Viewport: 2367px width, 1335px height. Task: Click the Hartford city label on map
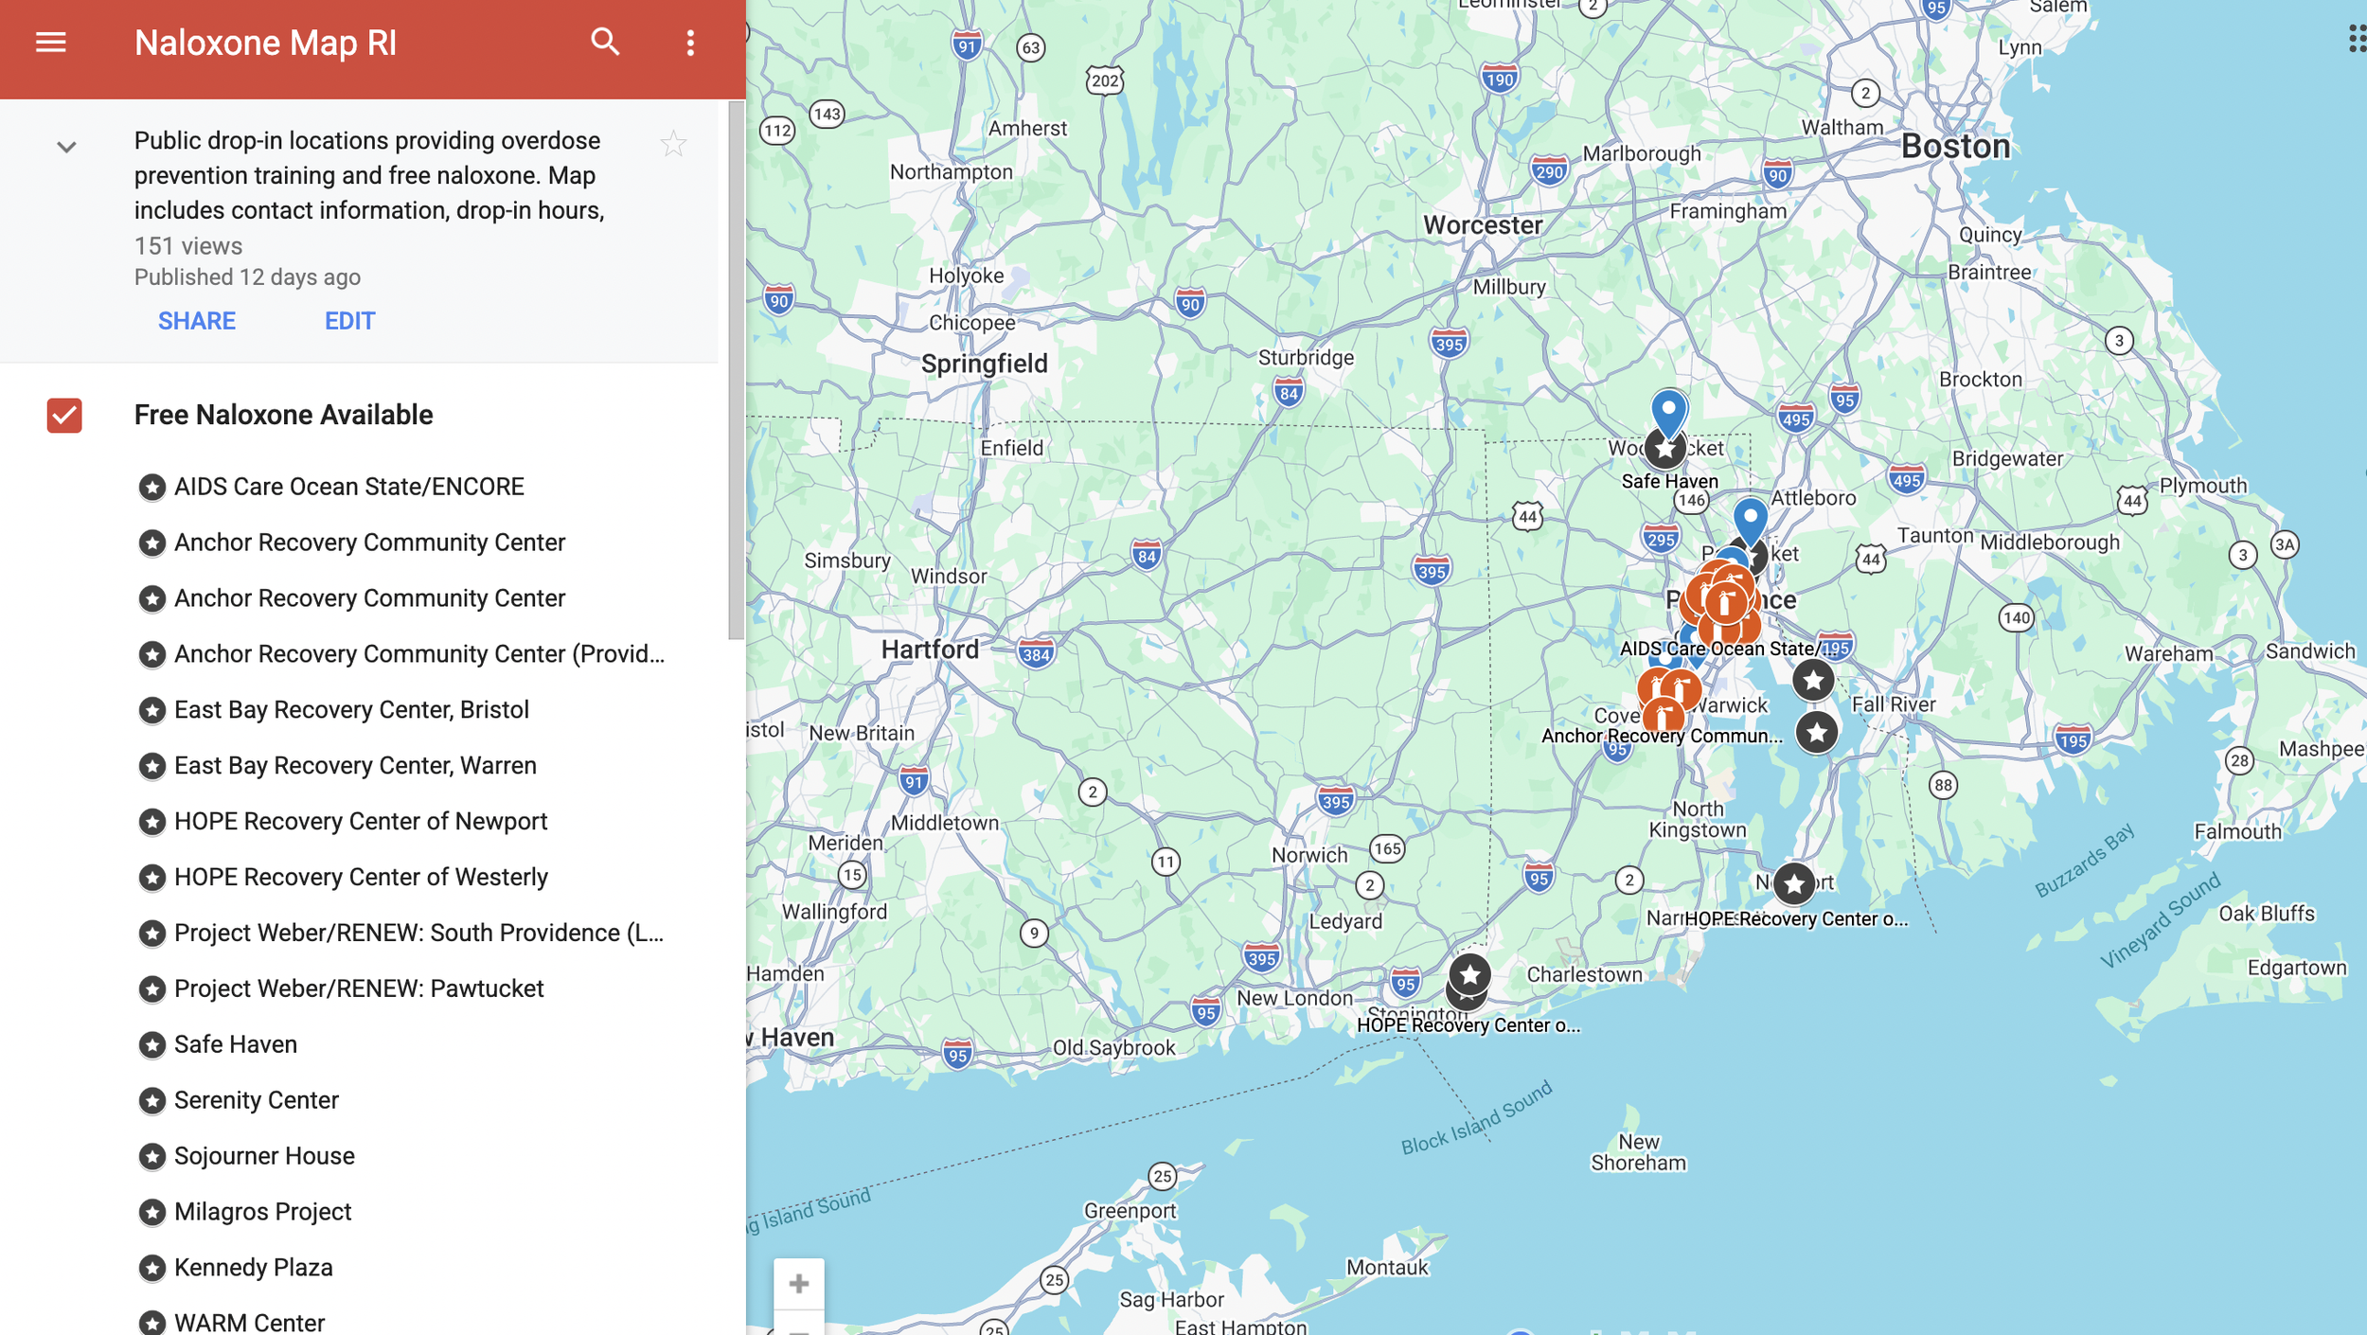pos(930,650)
